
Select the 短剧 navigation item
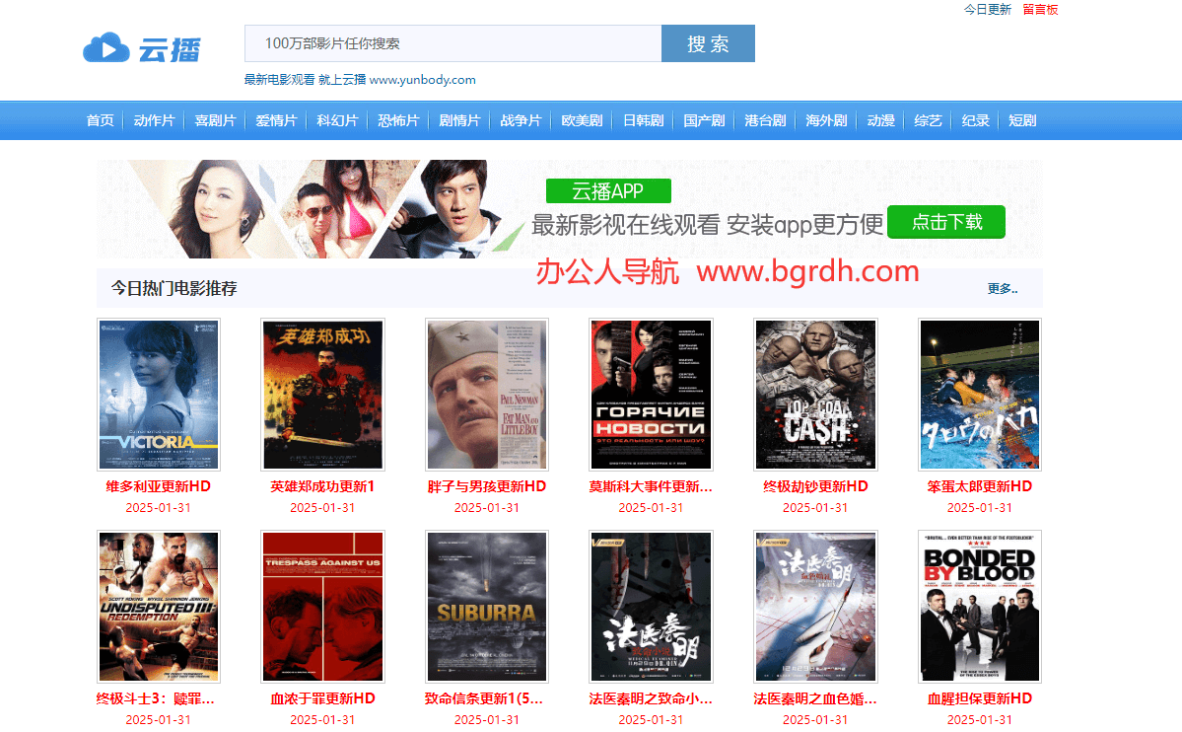1022,120
